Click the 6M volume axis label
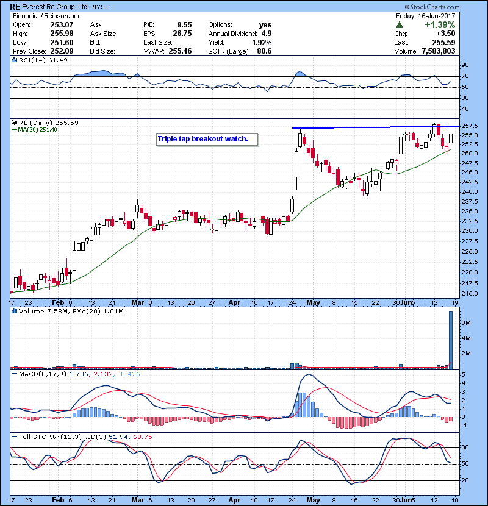The width and height of the screenshot is (488, 506). point(465,323)
